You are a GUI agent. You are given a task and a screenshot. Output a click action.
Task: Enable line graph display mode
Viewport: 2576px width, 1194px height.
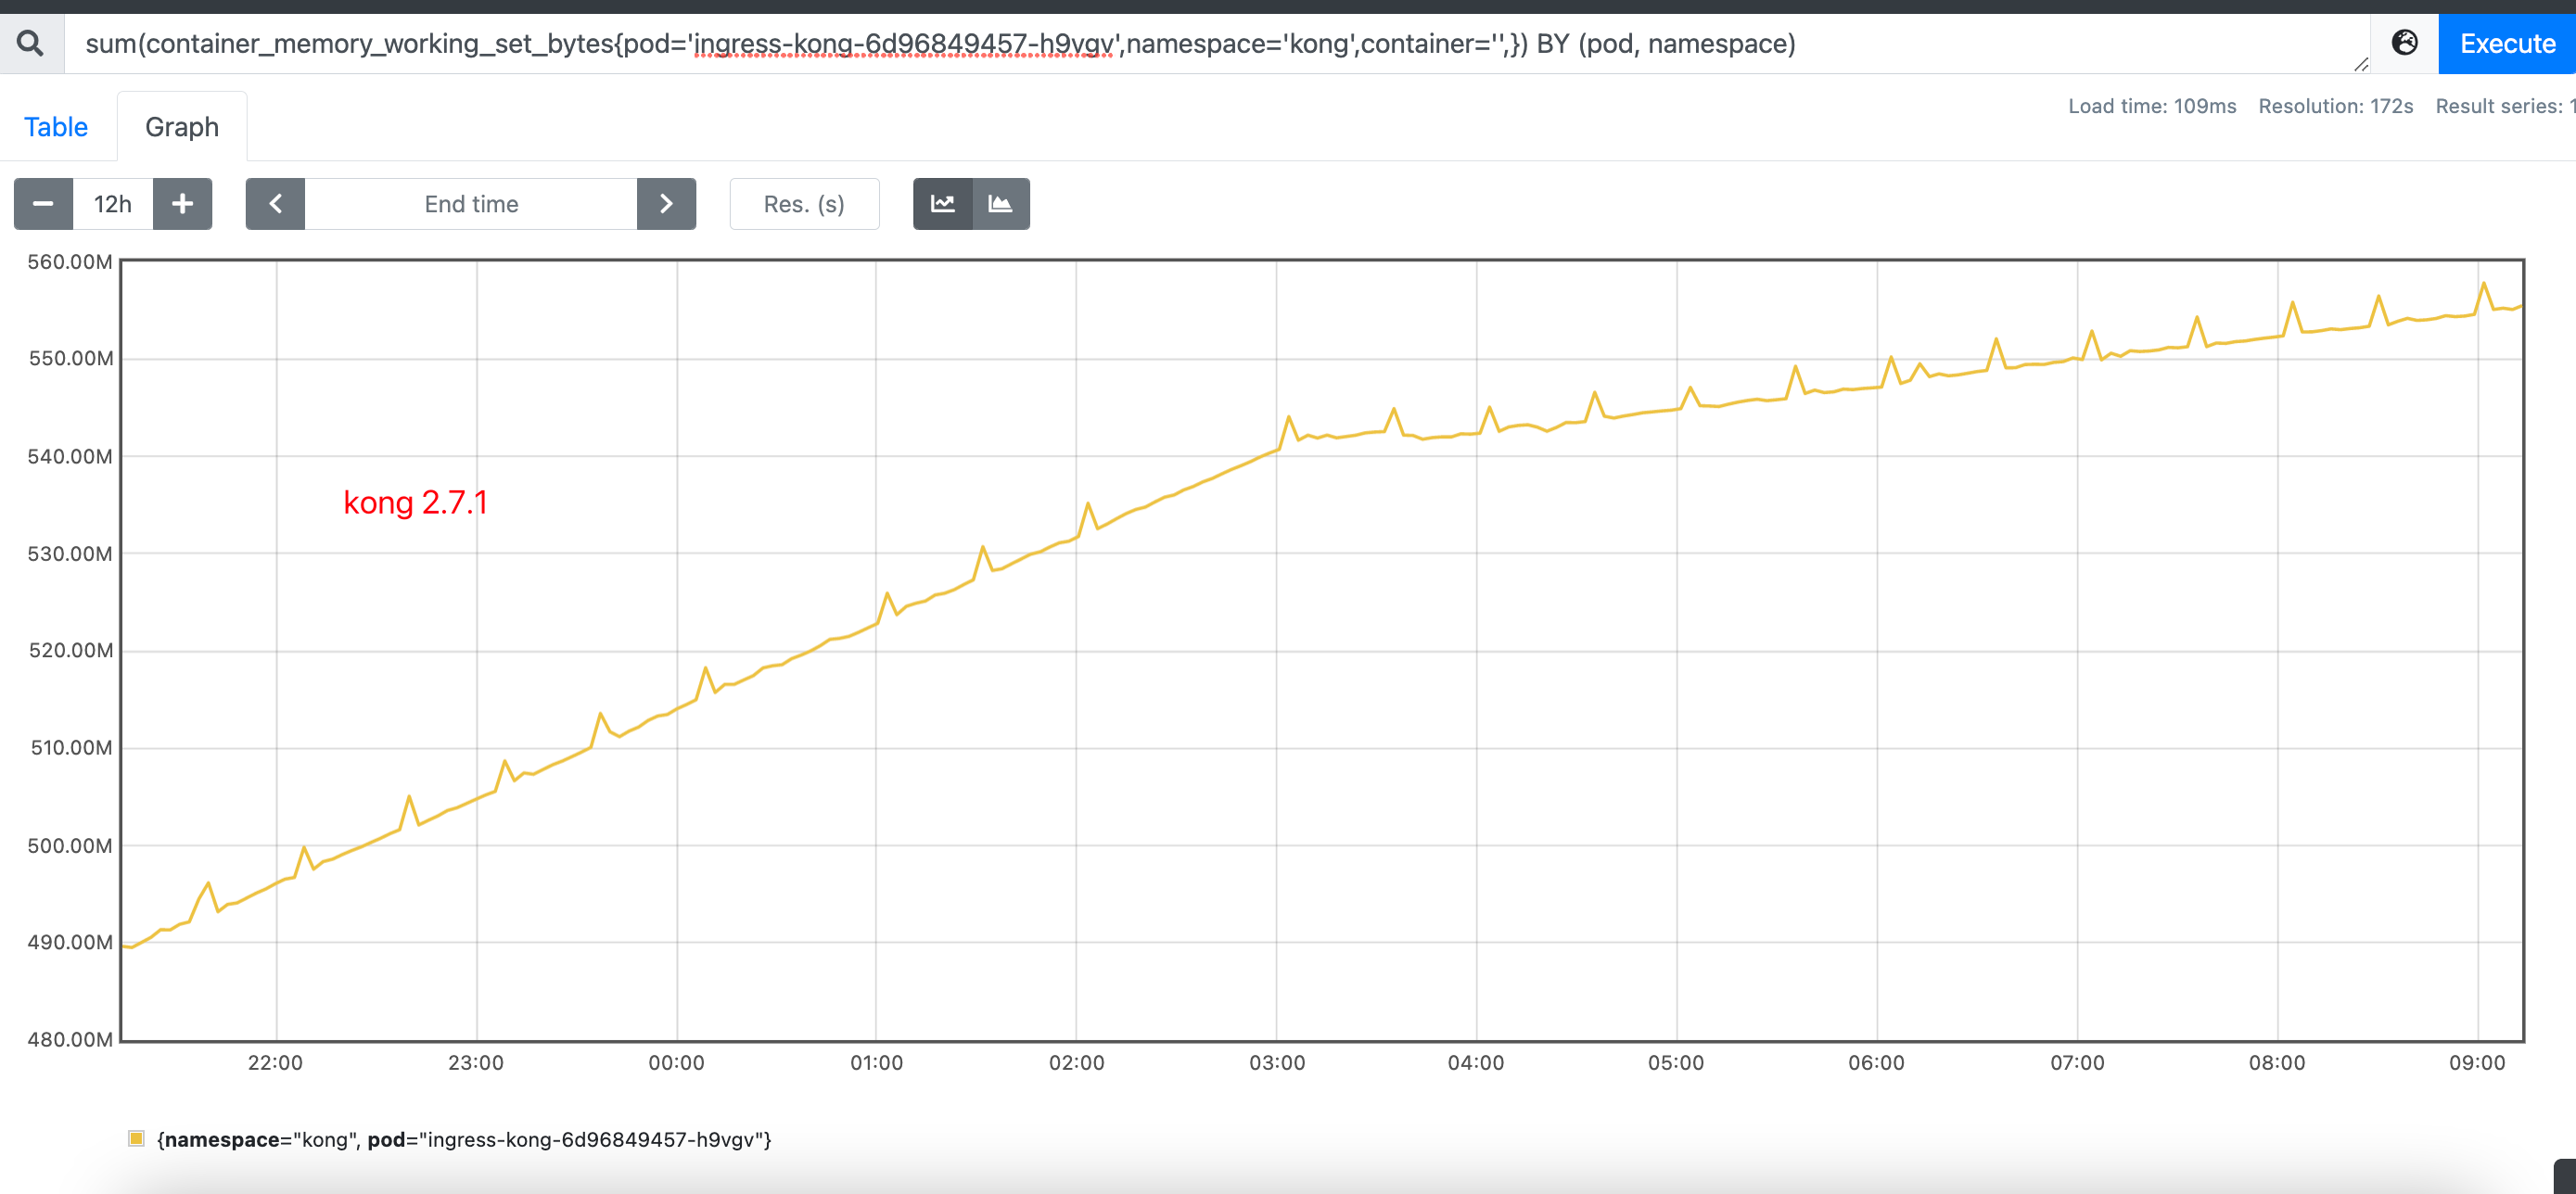click(941, 203)
